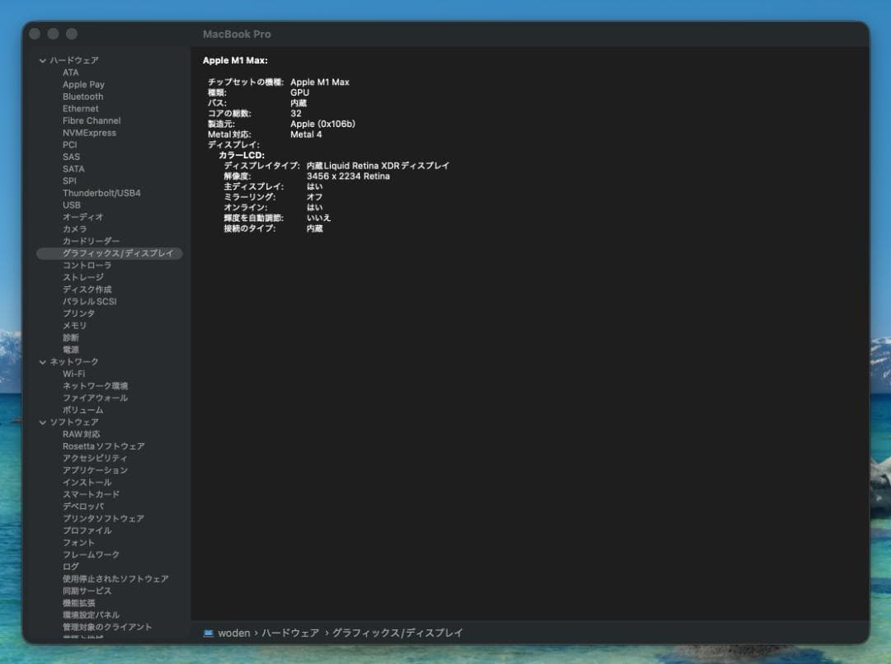Select ネットワーク環境 in the sidebar

95,386
